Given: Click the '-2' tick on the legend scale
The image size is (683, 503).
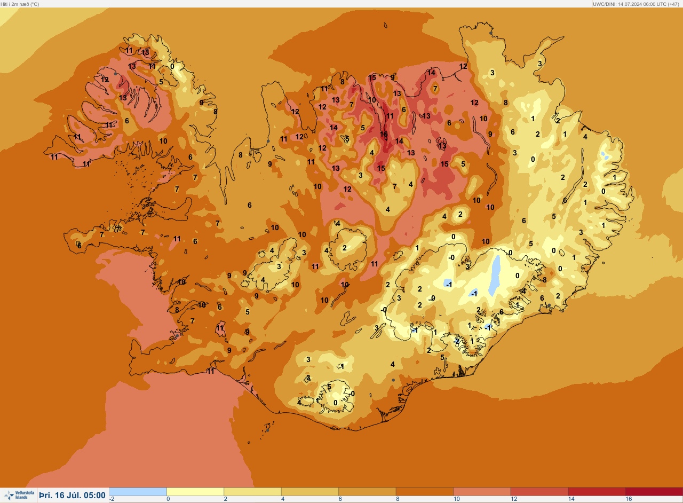Looking at the screenshot, I should pyautogui.click(x=112, y=499).
